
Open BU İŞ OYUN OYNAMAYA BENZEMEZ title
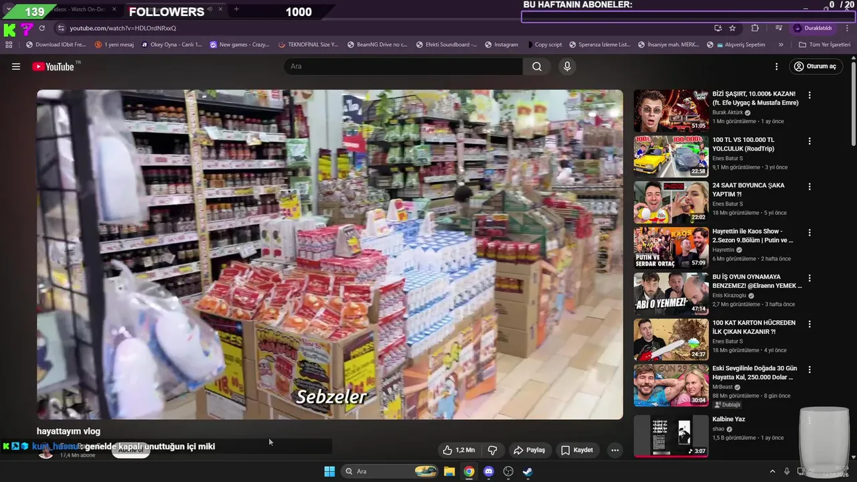click(757, 281)
